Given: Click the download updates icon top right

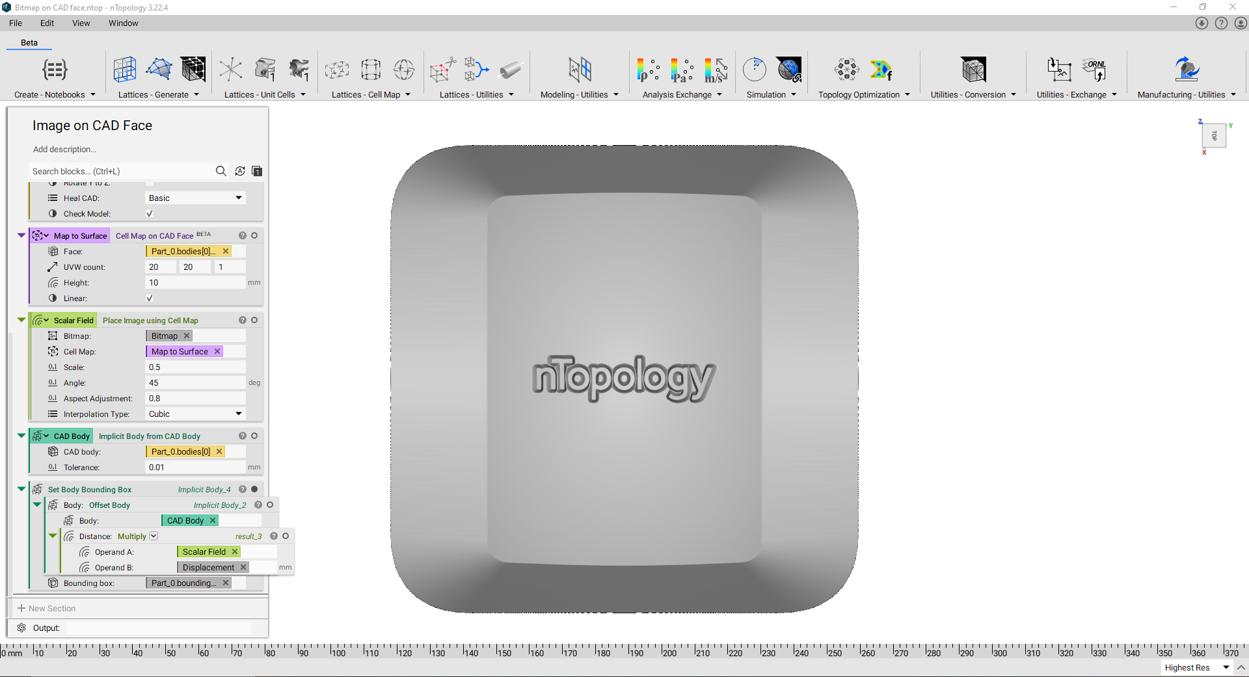Looking at the screenshot, I should pyautogui.click(x=1202, y=23).
